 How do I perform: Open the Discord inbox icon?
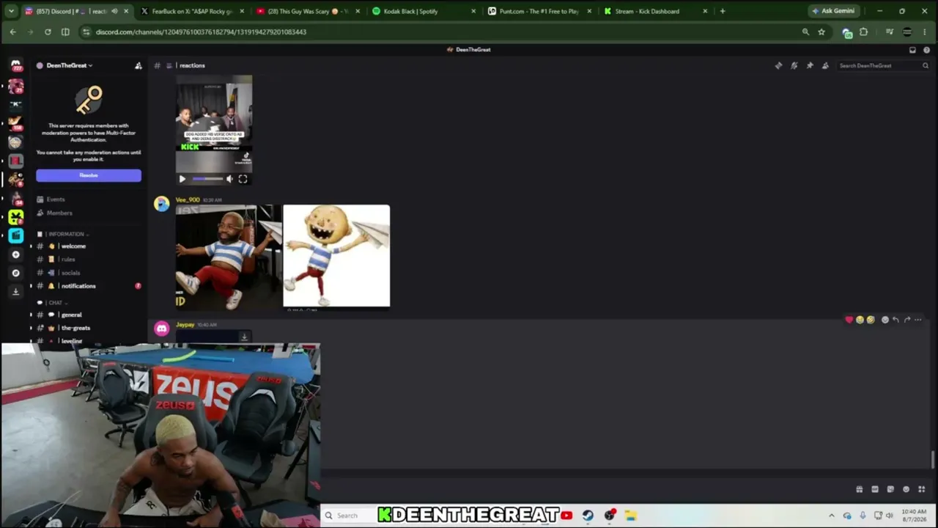pos(912,50)
